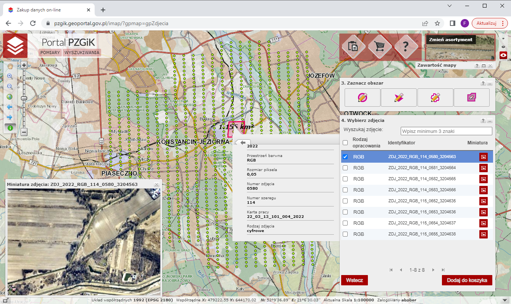Minimize the 'Wybierz zdjęcia' panel
This screenshot has width=511, height=304.
click(x=490, y=121)
